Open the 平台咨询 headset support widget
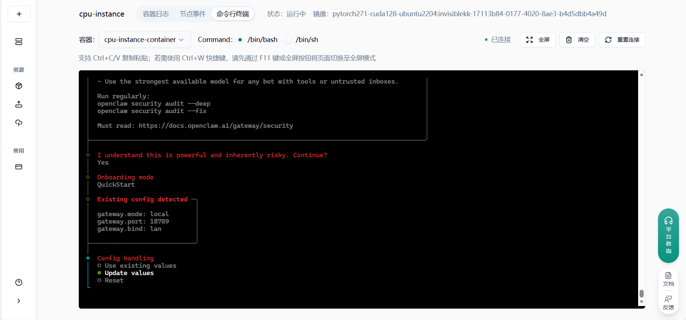 [x=668, y=235]
